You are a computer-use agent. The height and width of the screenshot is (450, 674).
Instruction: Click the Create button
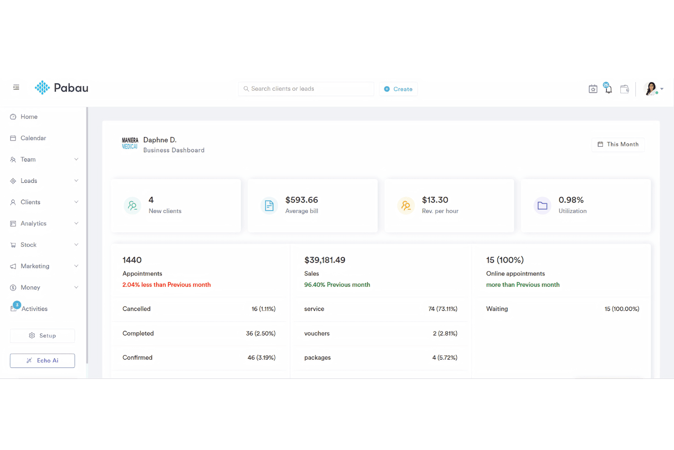[x=398, y=89]
